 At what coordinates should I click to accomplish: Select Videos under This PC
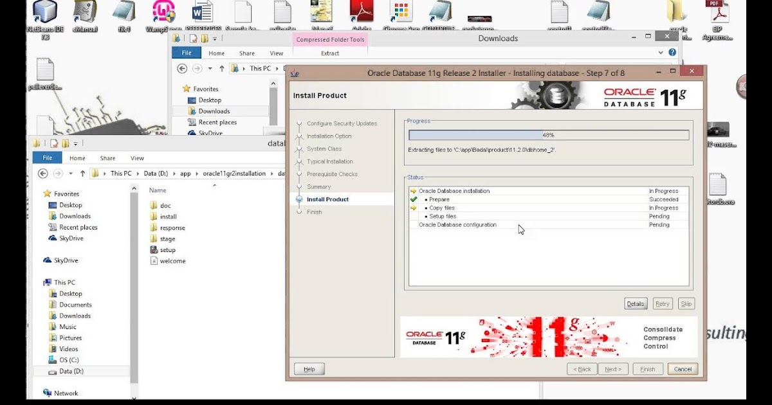63,349
